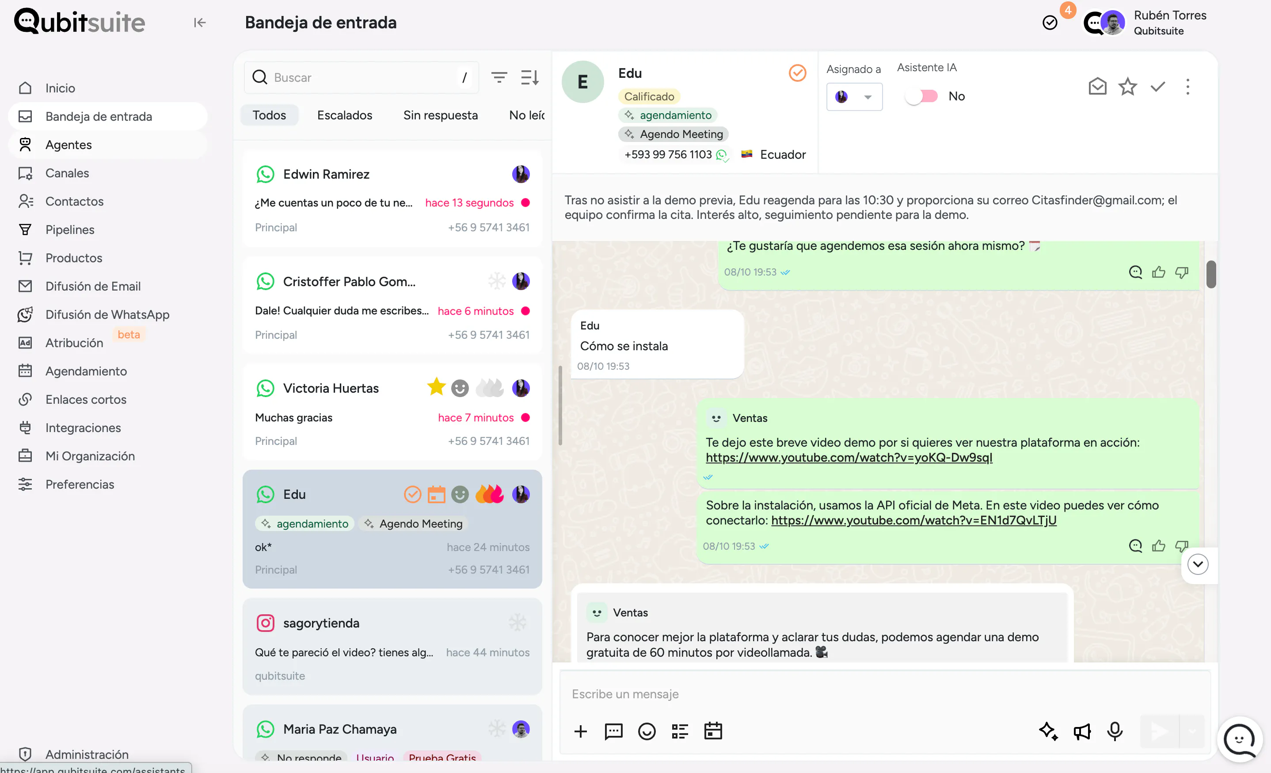Open the Edwin Ramirez conversation
This screenshot has width=1271, height=773.
tap(392, 199)
